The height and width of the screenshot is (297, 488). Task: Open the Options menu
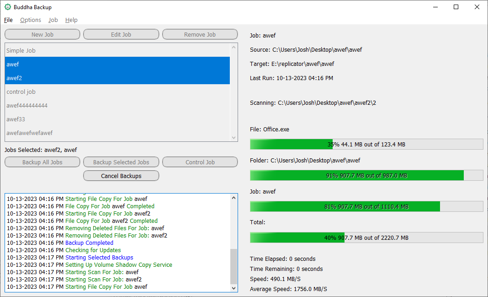(x=31, y=20)
